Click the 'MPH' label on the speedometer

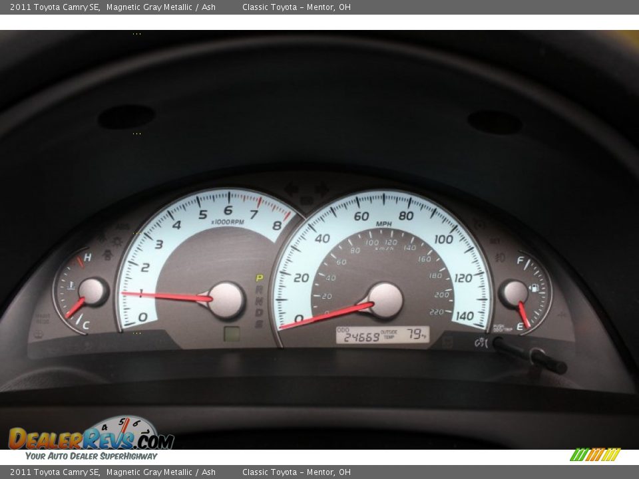[383, 224]
